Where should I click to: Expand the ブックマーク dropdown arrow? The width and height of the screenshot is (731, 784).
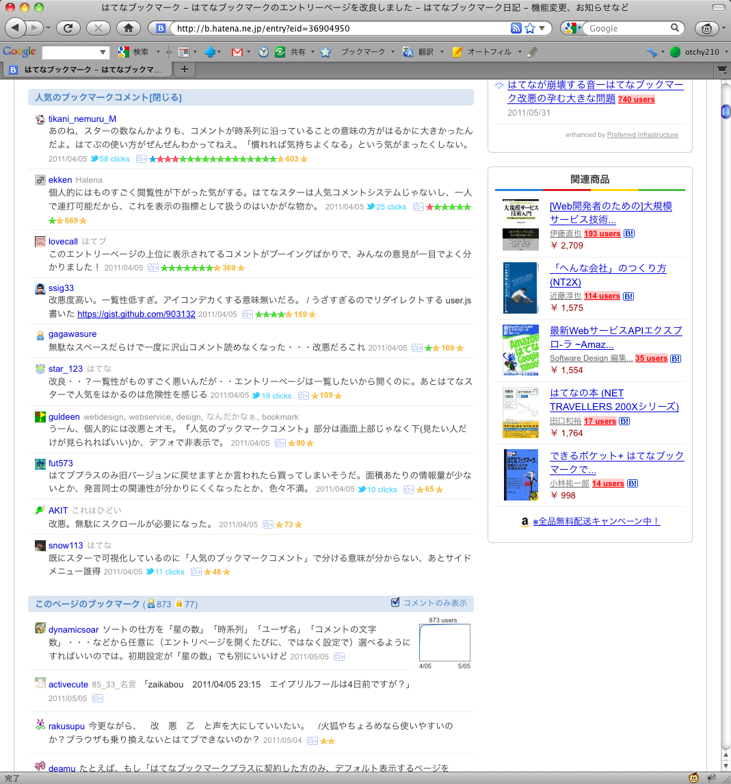pos(393,51)
